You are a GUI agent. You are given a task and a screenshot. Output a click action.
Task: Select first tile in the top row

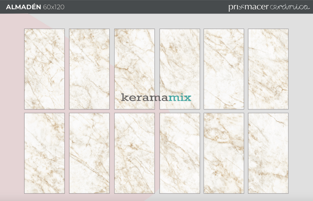coord(45,69)
